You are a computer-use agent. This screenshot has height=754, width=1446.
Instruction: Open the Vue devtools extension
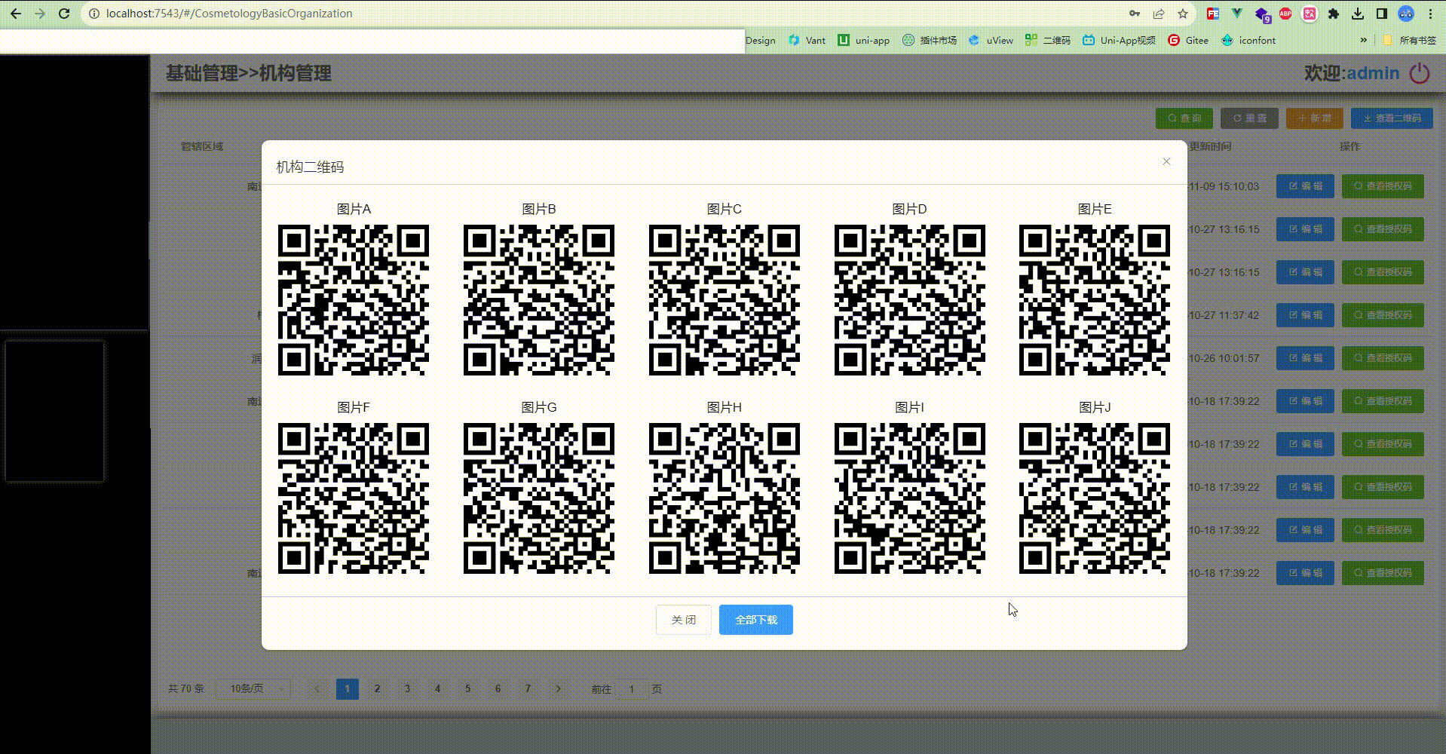click(x=1236, y=14)
